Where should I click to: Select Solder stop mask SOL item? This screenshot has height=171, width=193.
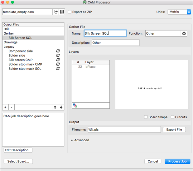point(25,69)
